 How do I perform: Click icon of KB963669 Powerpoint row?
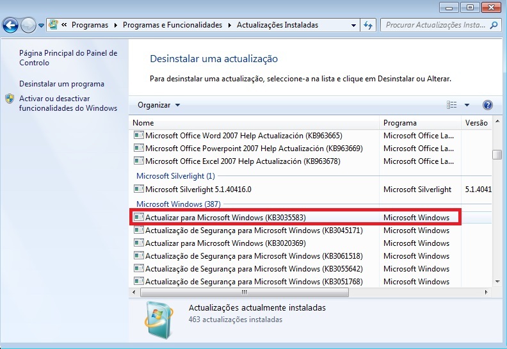[139, 148]
